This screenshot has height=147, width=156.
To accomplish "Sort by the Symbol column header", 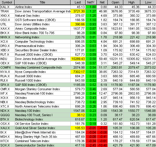I will tap(7, 2).
